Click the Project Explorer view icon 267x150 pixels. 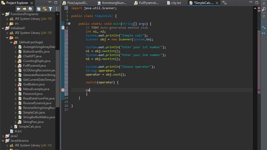[3, 3]
